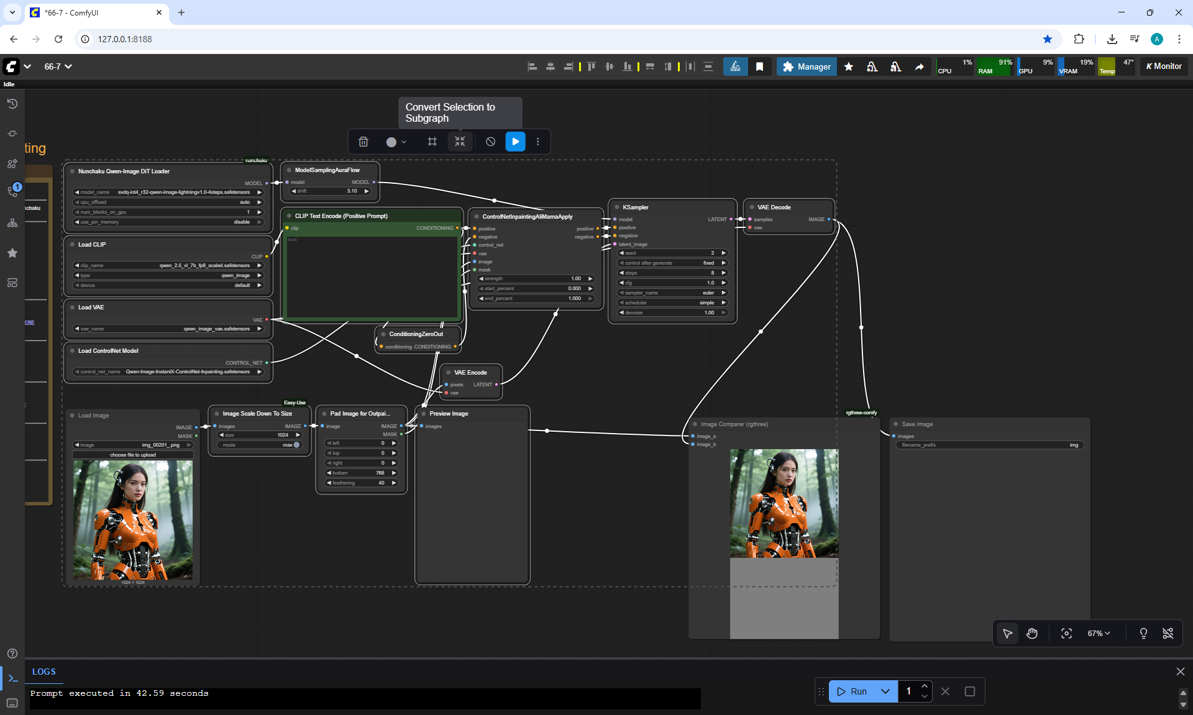Screen dimensions: 1193x715
Task: Expand the Run button dropdown arrow
Action: [x=885, y=691]
